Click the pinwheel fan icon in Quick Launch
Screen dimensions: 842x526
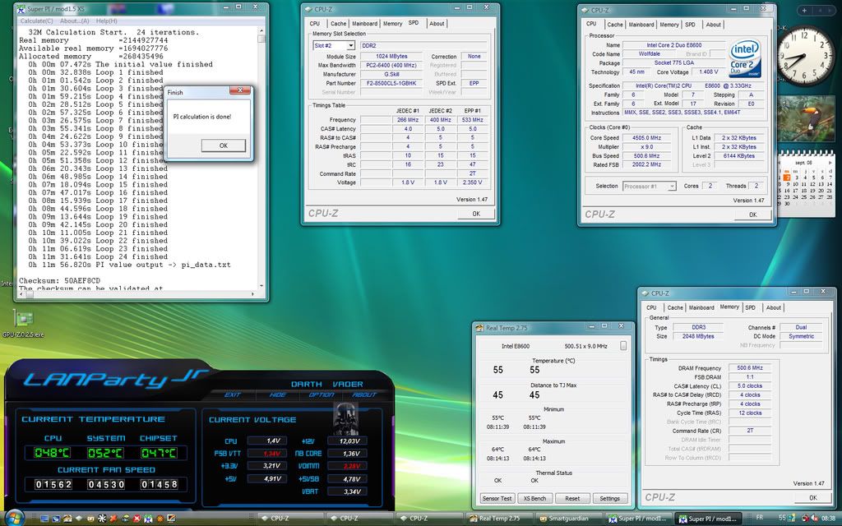click(101, 519)
